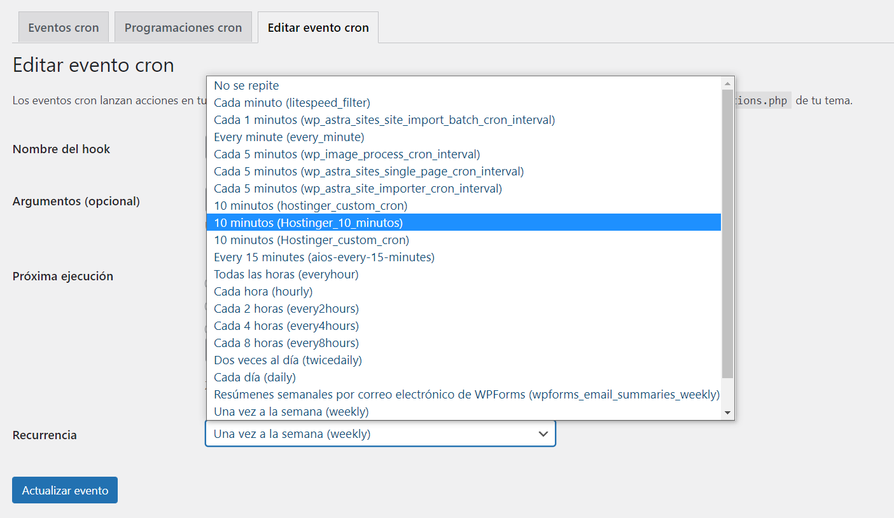
Task: Select "Dos veces al día (twicedaily)" option
Action: coord(288,360)
